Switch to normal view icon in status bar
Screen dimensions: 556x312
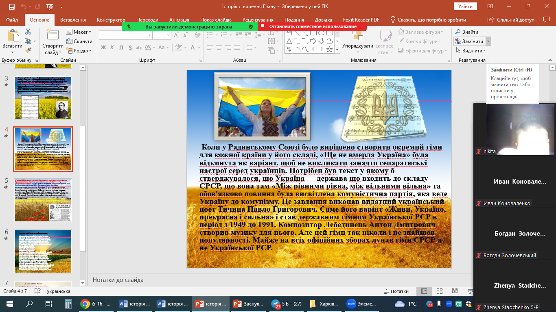pos(424,291)
